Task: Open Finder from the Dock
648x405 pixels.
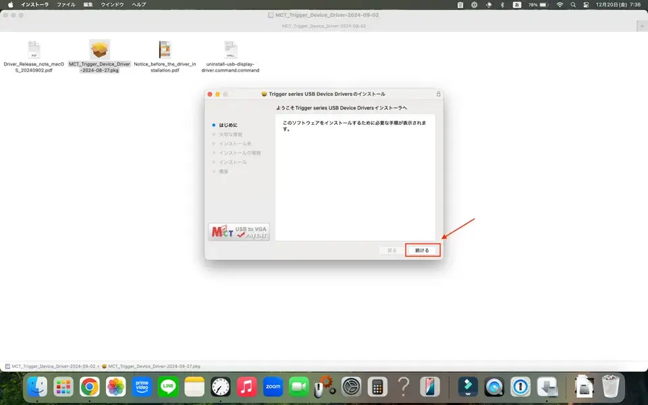Action: [x=37, y=387]
